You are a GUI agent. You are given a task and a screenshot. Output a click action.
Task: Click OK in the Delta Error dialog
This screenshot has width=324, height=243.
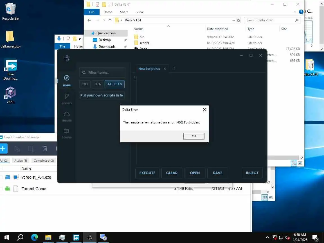click(193, 136)
